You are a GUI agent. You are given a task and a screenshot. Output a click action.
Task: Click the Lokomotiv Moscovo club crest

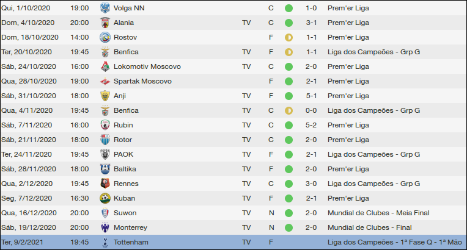(x=105, y=66)
